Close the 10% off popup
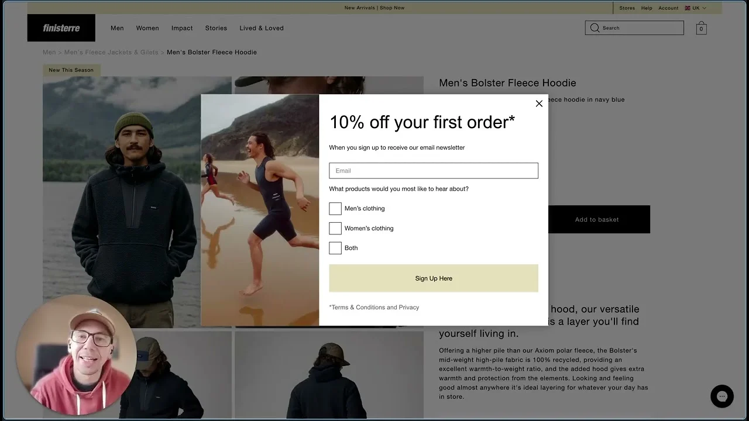Screen dimensions: 749x421 click(x=539, y=103)
